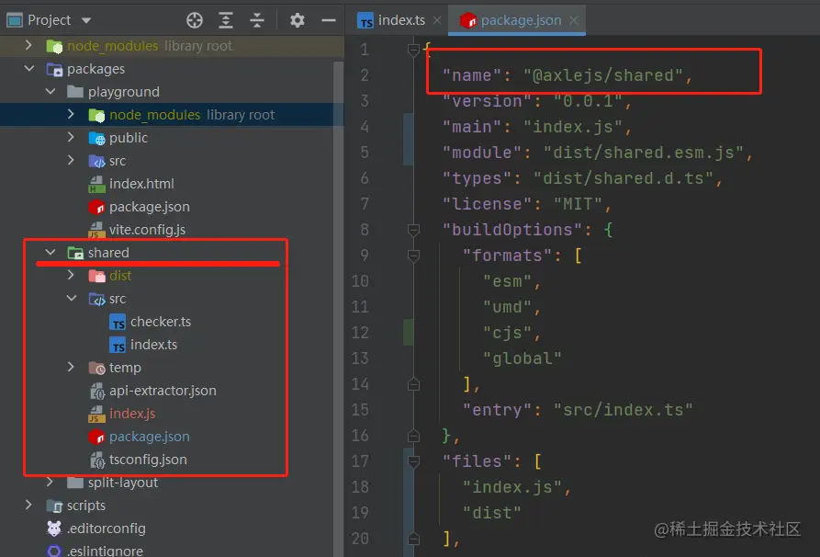Screen dimensions: 820x557
Task: Click vite.config.js JS file icon
Action: (96, 230)
